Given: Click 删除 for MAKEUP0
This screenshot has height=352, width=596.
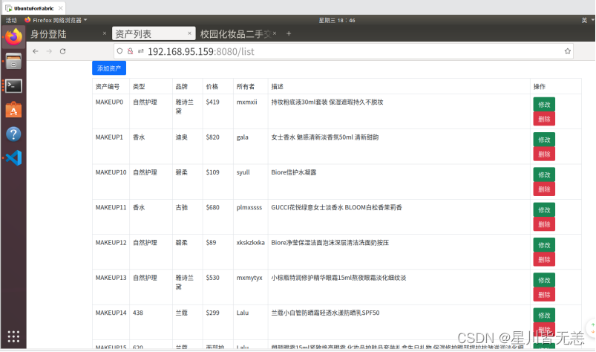Looking at the screenshot, I should point(544,119).
